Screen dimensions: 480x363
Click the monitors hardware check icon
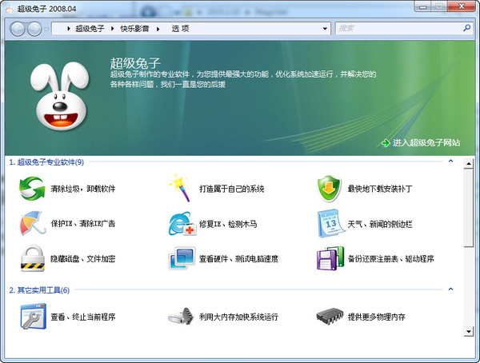182,258
